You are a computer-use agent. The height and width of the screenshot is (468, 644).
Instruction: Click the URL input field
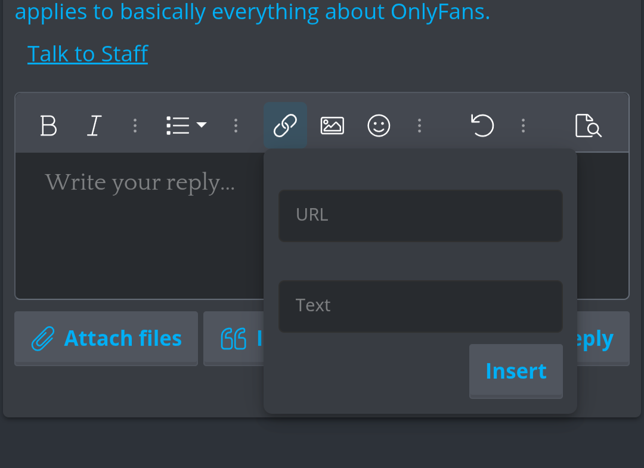420,216
